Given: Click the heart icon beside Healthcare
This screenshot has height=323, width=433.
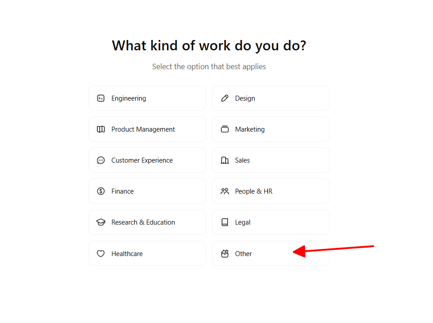Looking at the screenshot, I should click(101, 254).
